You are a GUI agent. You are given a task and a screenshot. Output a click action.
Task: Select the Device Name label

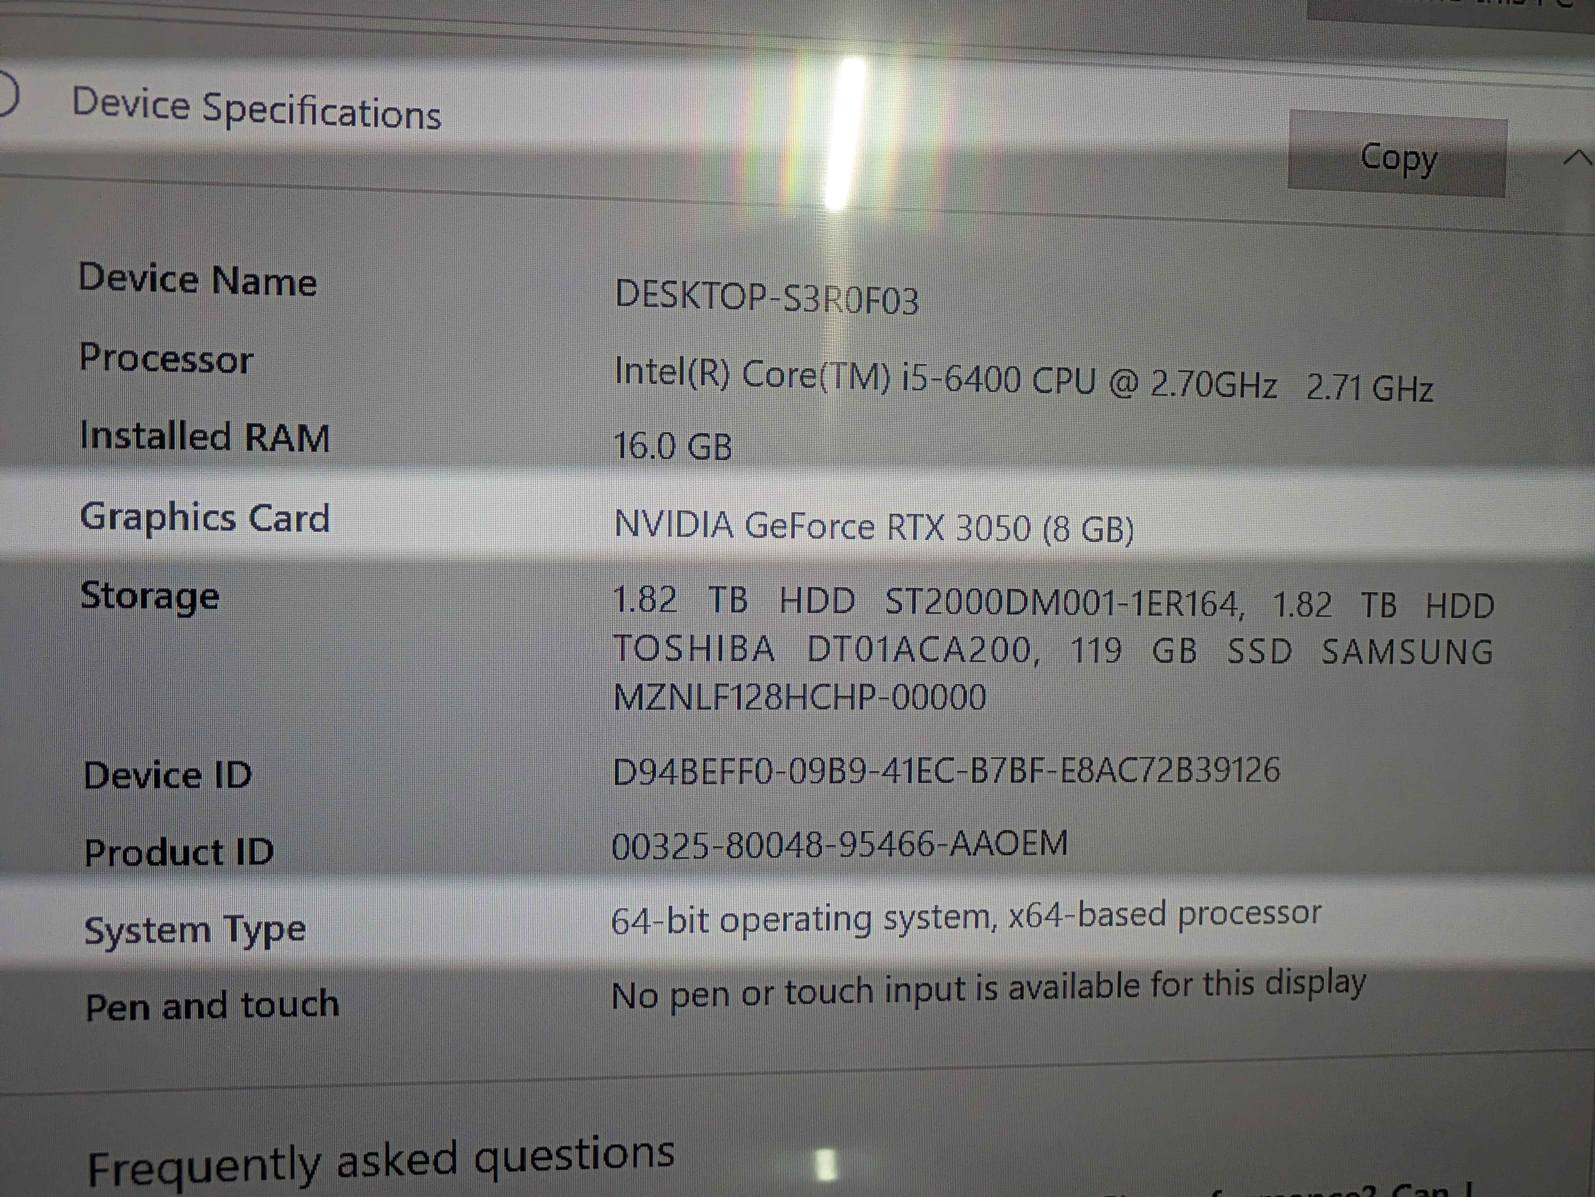(198, 280)
